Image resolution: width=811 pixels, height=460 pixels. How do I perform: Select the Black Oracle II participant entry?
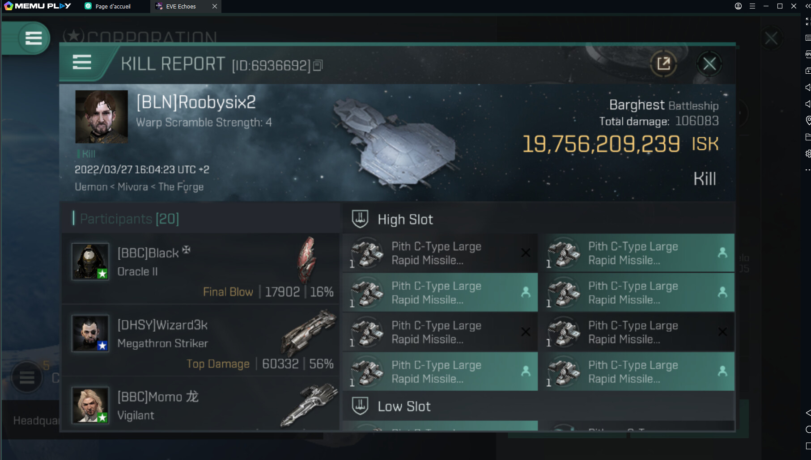pyautogui.click(x=200, y=268)
